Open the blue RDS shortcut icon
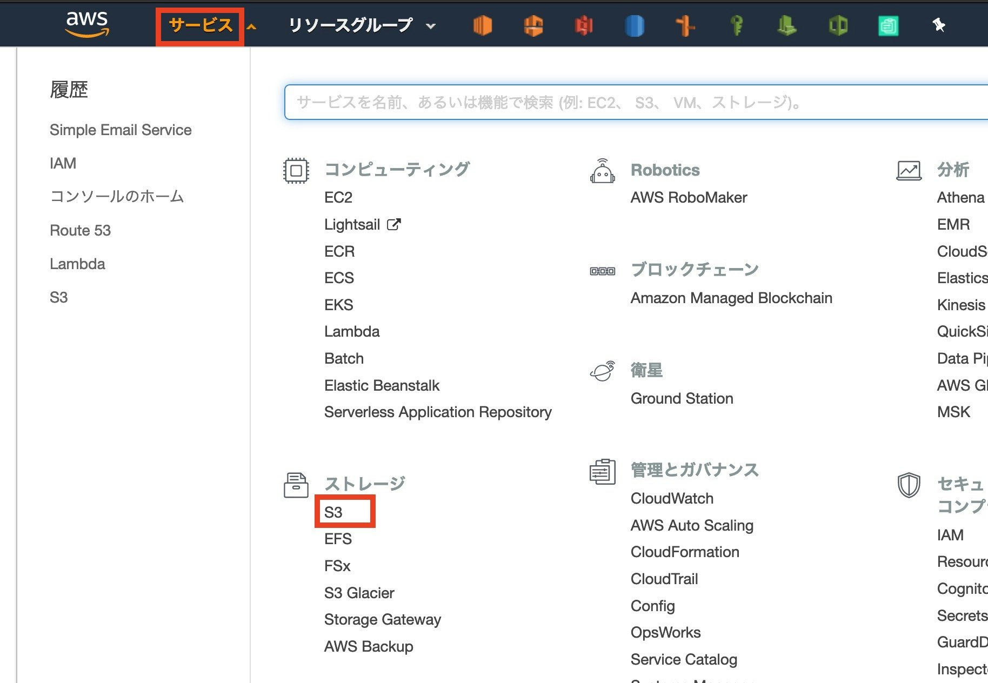The width and height of the screenshot is (988, 683). (635, 25)
